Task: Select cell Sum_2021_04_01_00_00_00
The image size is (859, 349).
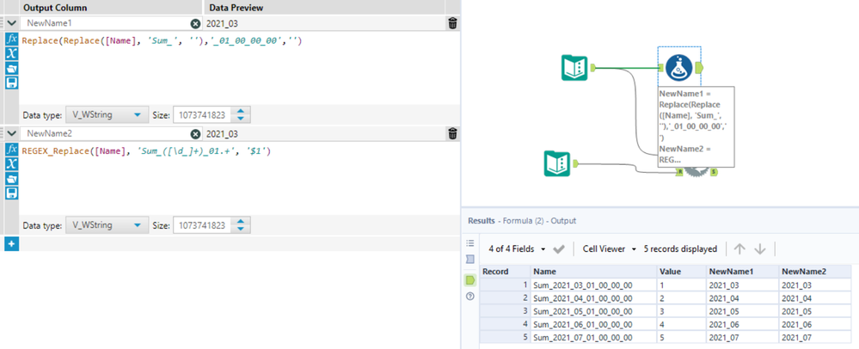Action: (594, 298)
